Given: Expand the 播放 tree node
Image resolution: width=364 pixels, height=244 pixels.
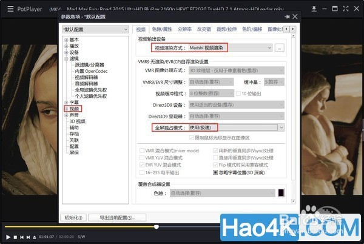Looking at the screenshot, I should 66,46.
